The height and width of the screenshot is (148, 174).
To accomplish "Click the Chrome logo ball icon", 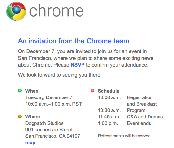I will click(x=16, y=11).
